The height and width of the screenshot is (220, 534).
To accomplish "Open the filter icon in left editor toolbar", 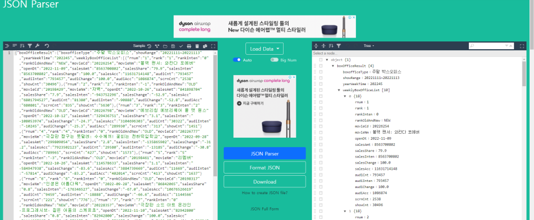I will coord(30,46).
